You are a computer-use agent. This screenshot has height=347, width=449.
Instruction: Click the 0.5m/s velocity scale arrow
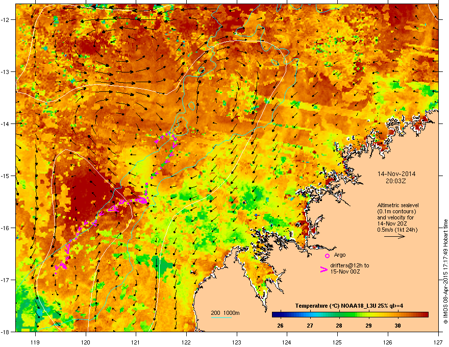coord(394,236)
